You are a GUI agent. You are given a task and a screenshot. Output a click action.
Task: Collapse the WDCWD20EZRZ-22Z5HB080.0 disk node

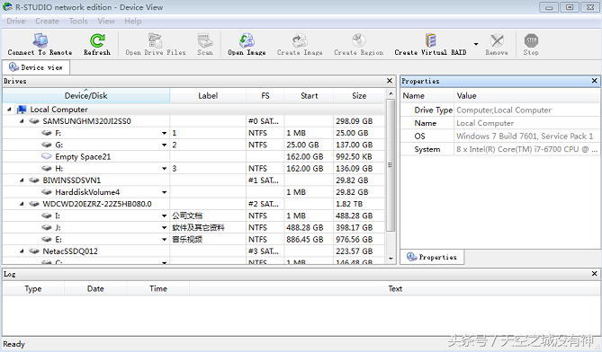tap(22, 204)
